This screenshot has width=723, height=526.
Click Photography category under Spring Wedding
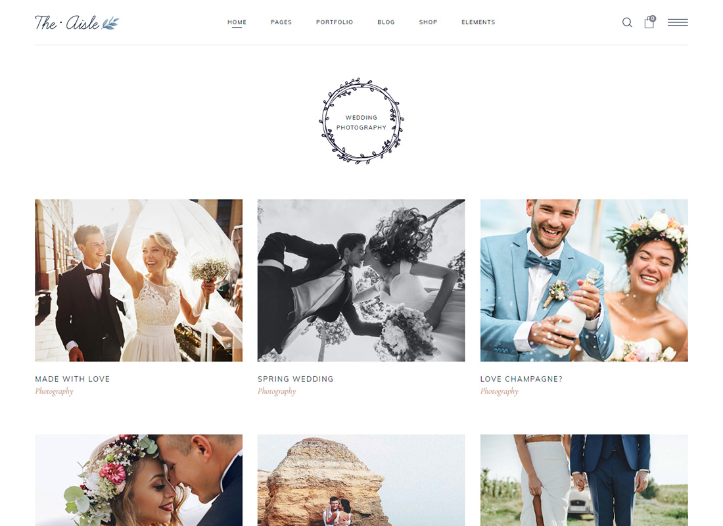click(x=277, y=391)
